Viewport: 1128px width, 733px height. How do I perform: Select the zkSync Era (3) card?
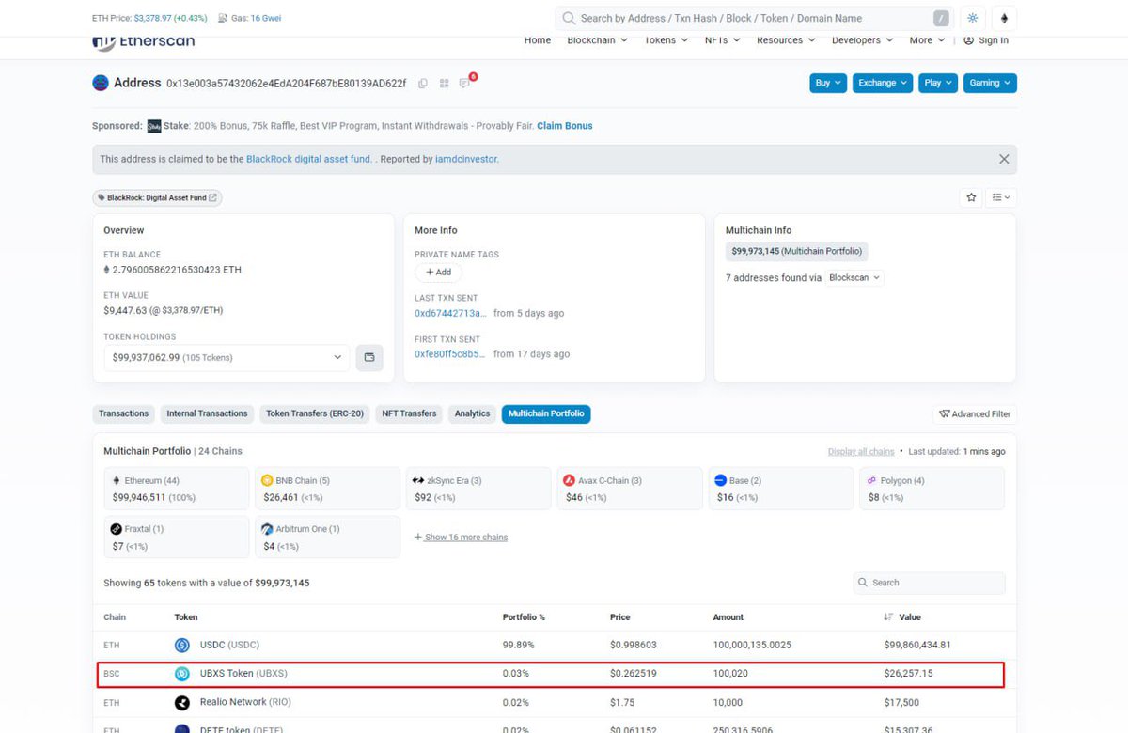coord(478,489)
